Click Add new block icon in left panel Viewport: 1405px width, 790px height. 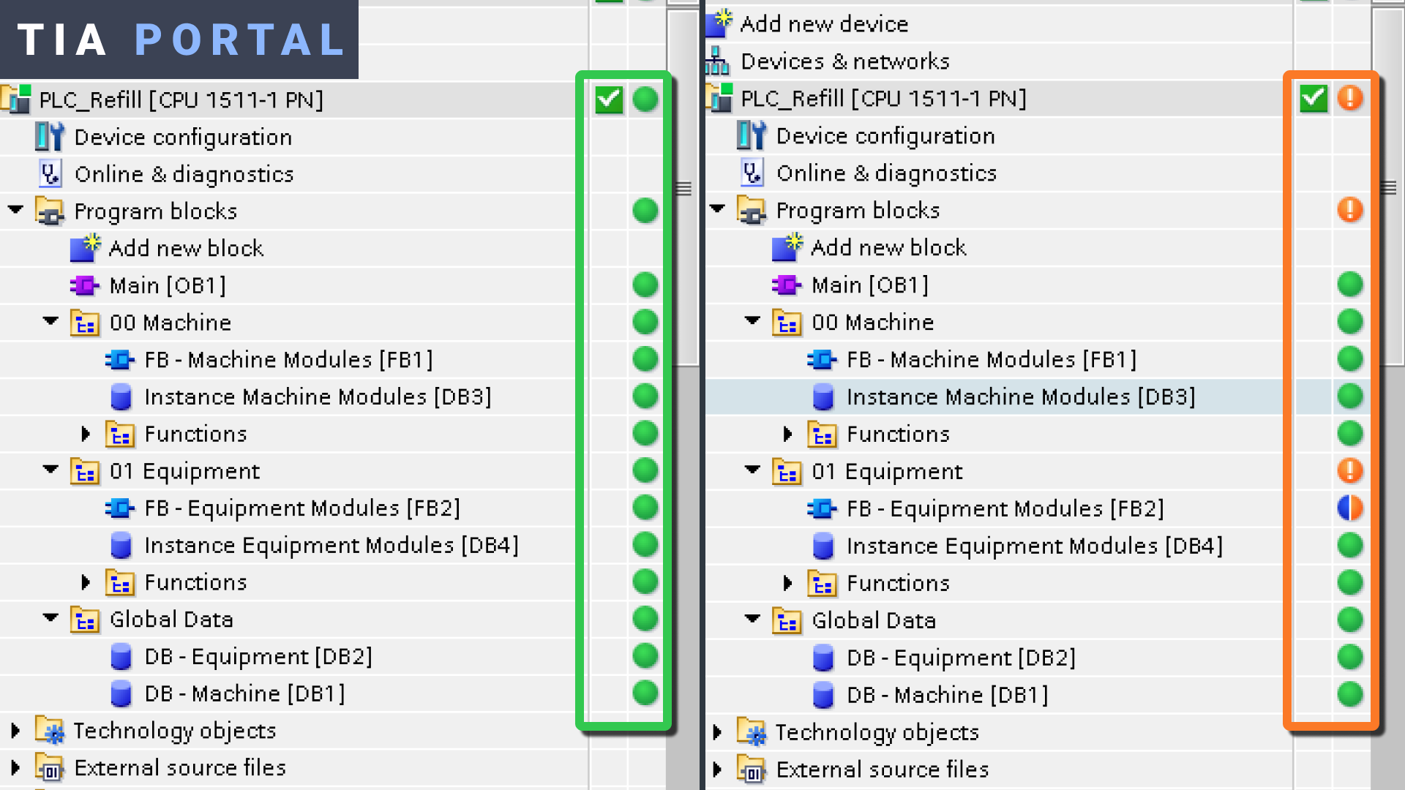85,248
